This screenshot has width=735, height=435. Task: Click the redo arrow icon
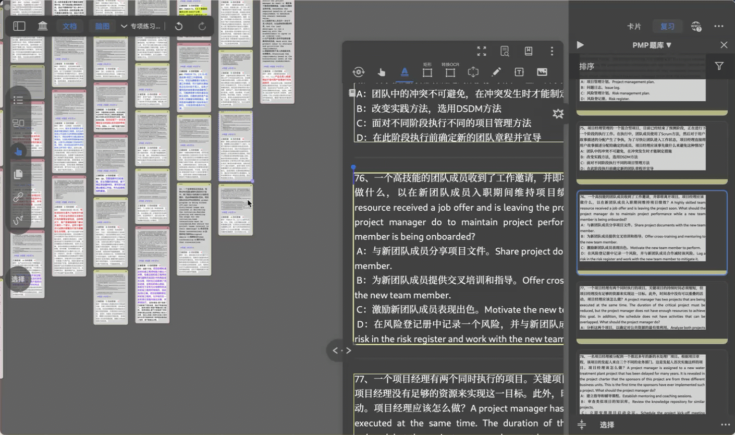pos(202,26)
